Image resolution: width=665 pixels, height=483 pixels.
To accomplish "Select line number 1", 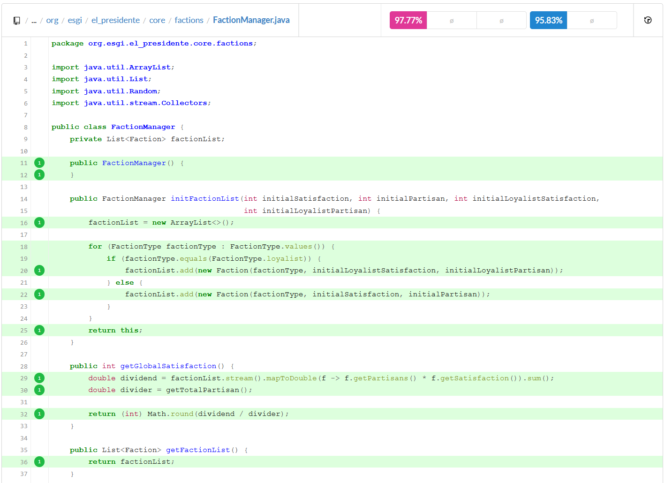I will [26, 44].
